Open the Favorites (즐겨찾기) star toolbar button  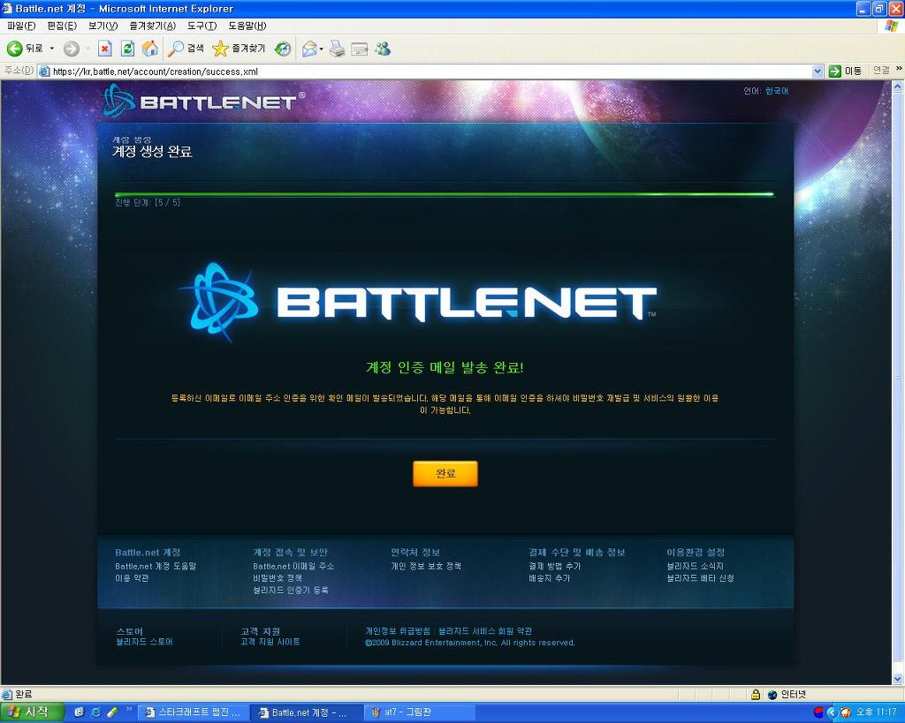(x=239, y=49)
